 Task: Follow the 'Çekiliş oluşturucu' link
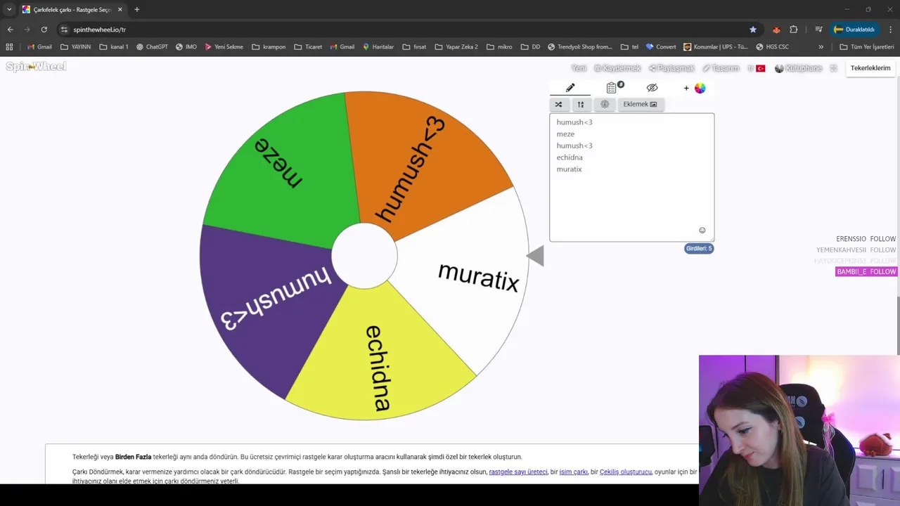626,472
